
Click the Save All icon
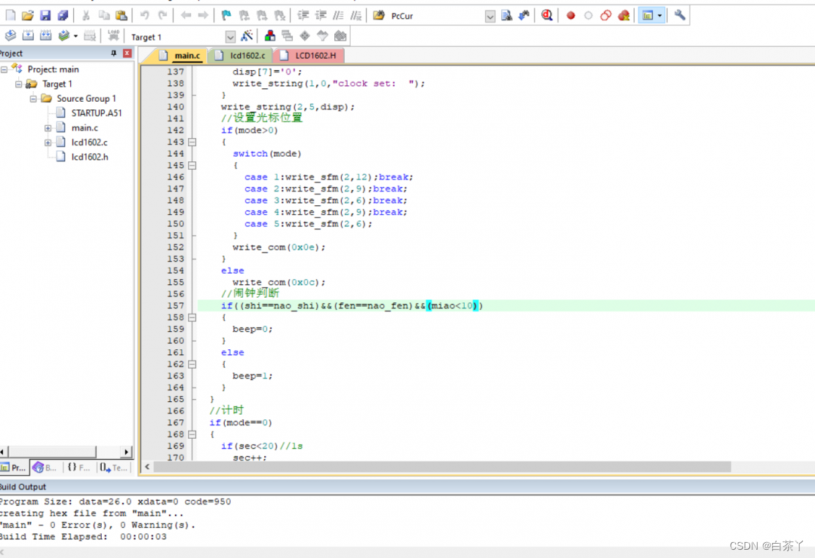[63, 15]
